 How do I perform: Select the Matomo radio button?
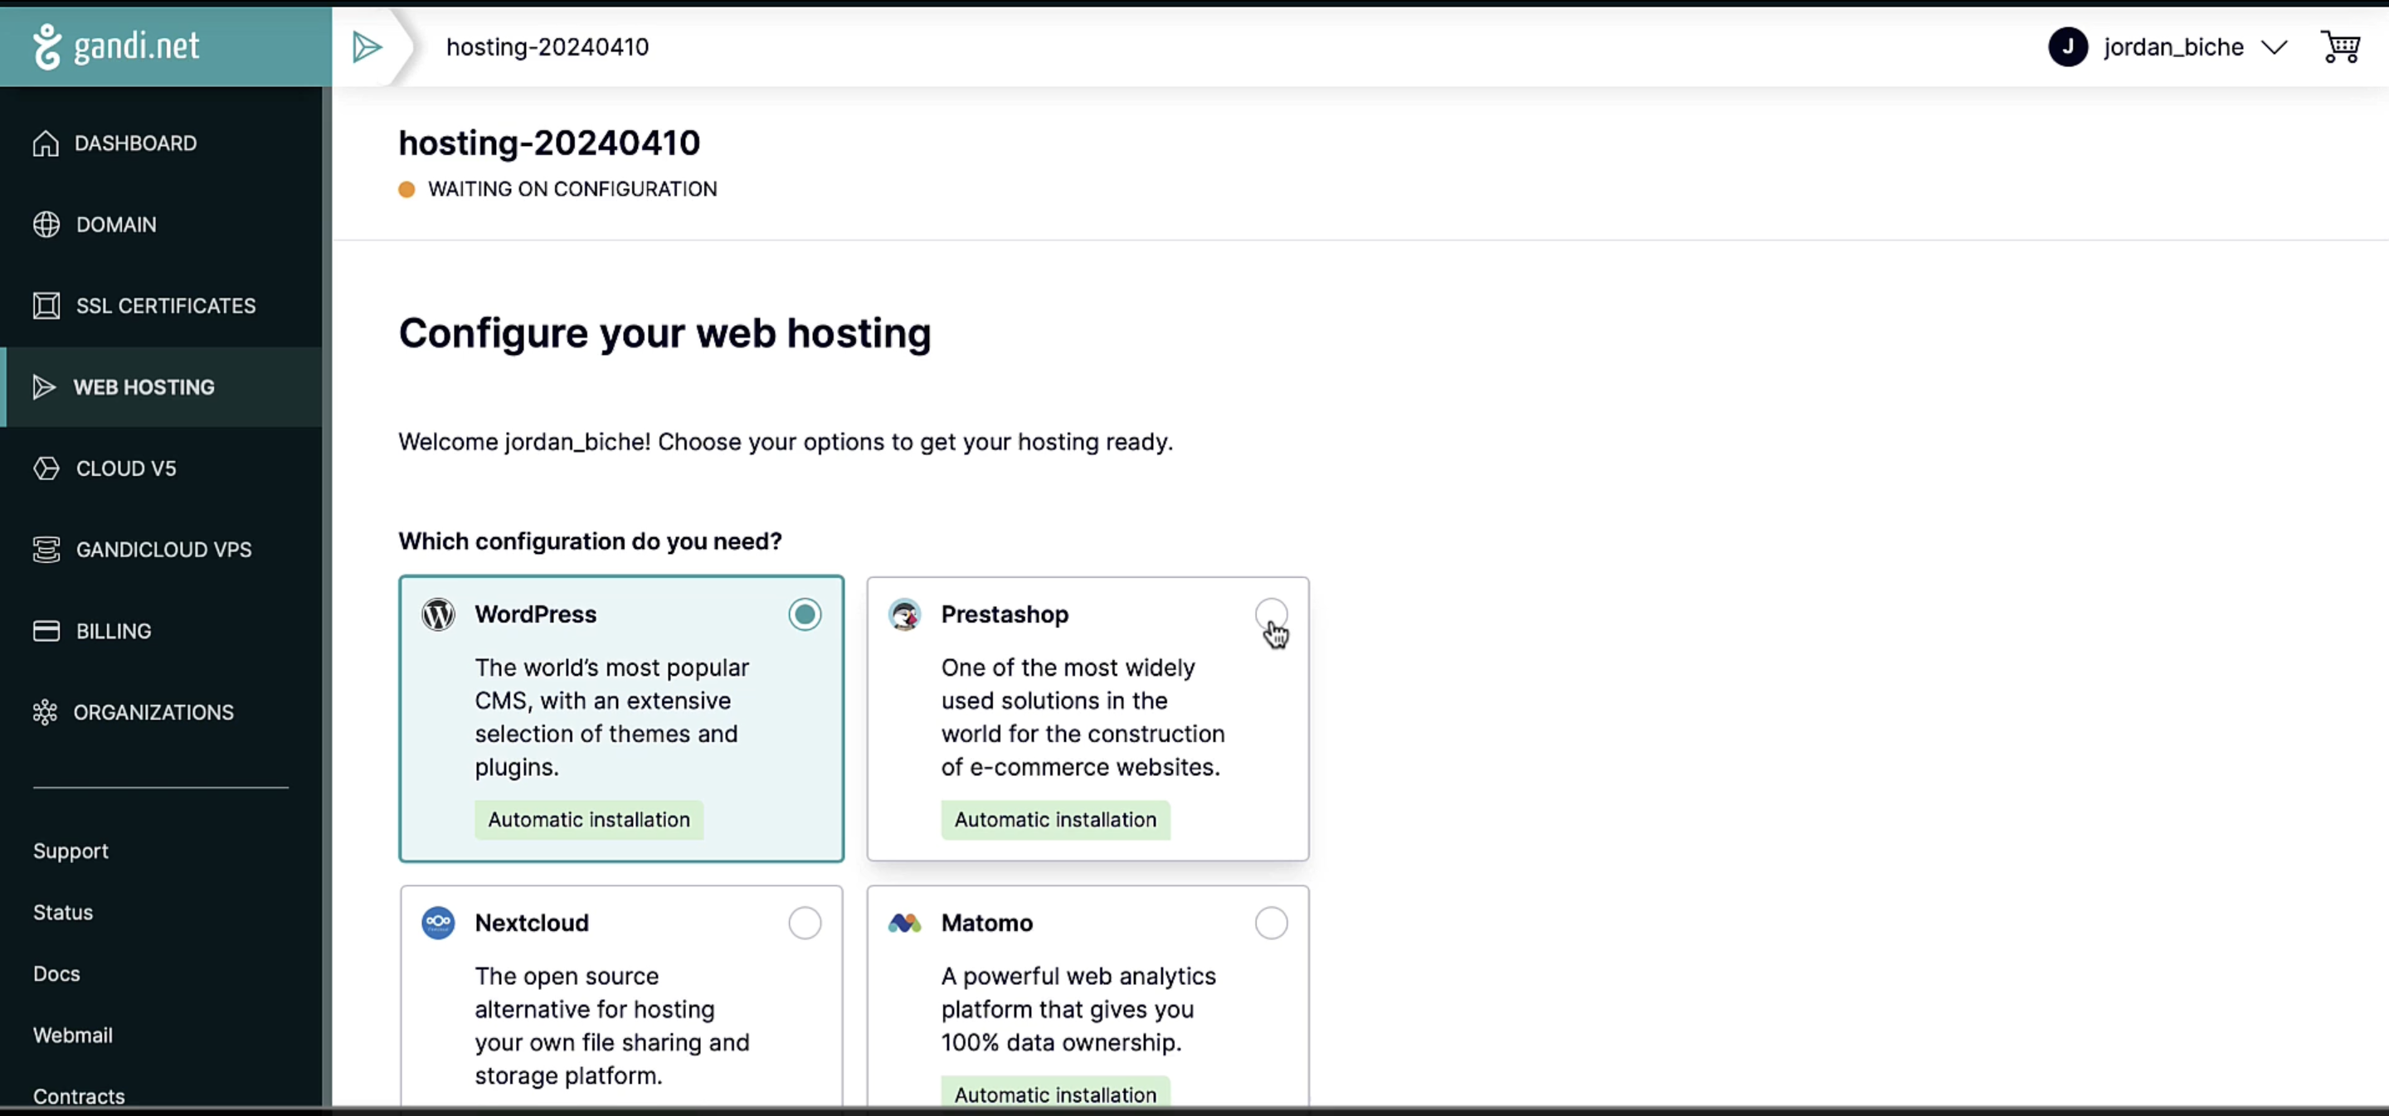(x=1272, y=923)
